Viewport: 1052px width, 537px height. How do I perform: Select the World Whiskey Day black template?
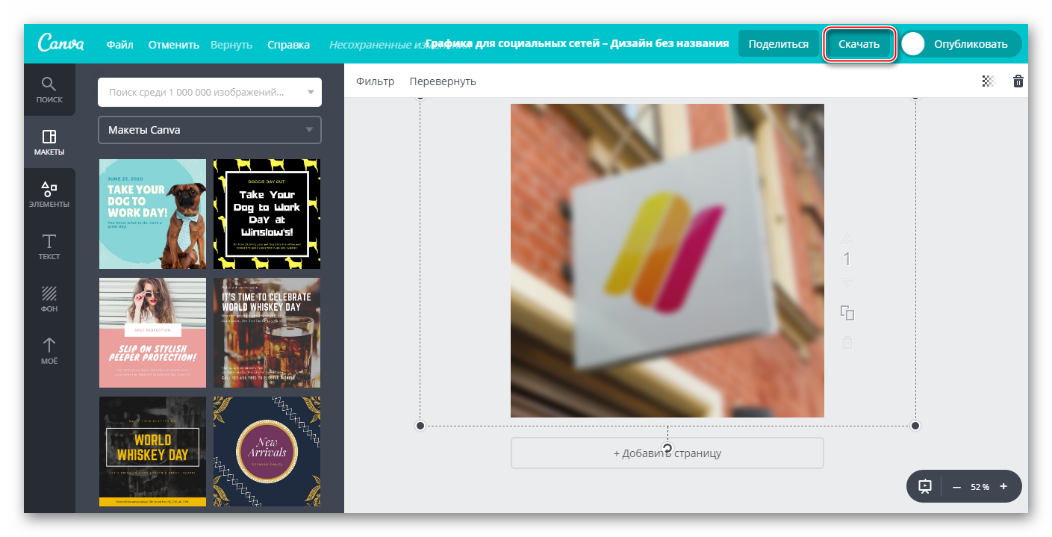coord(152,451)
